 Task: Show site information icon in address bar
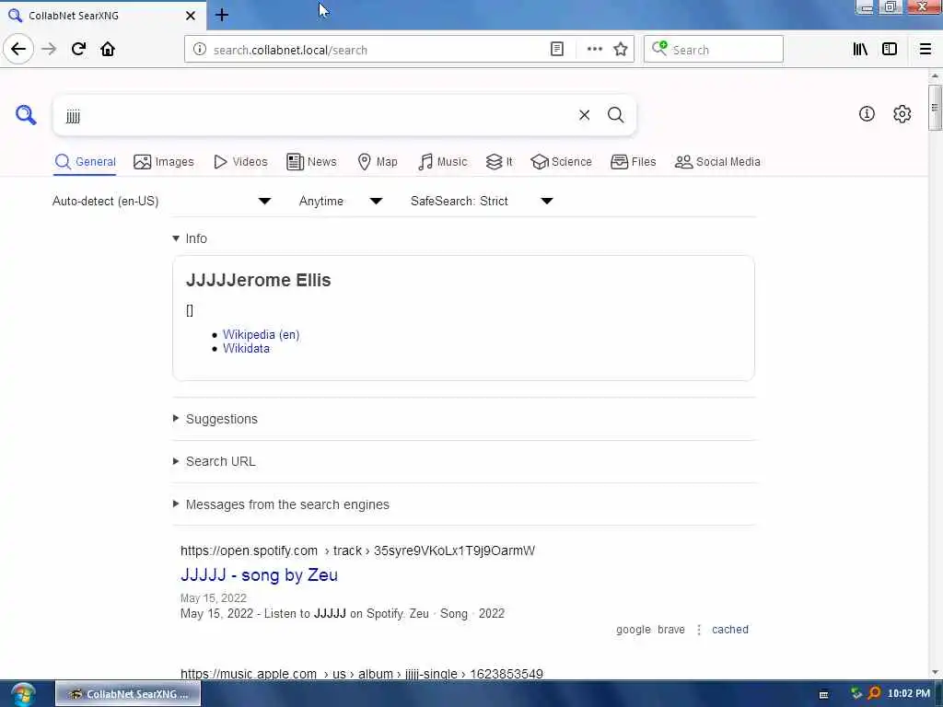click(200, 50)
